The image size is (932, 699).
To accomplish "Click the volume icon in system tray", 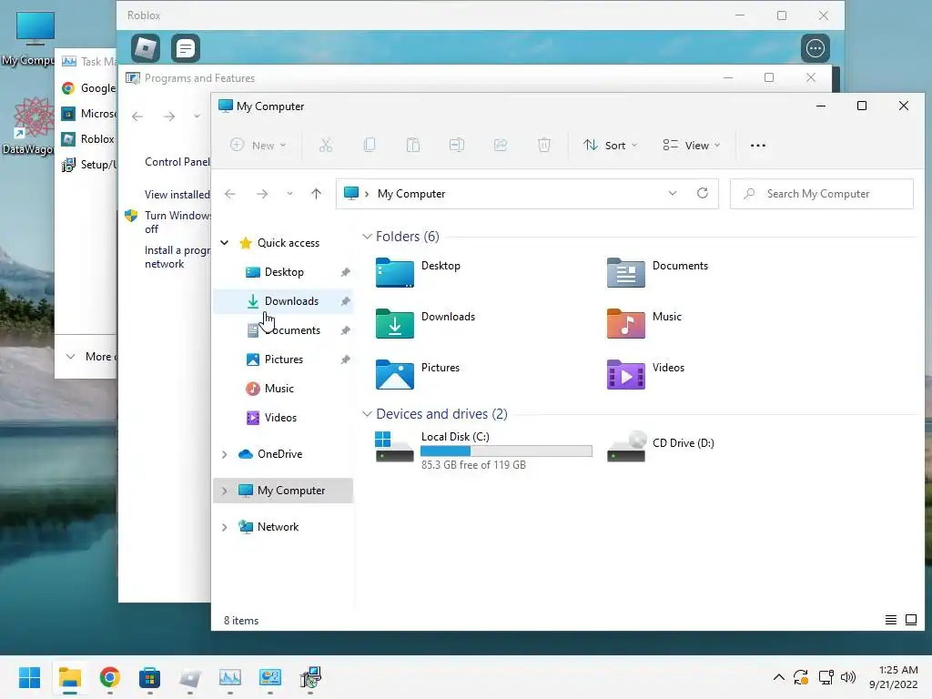I will pos(848,677).
